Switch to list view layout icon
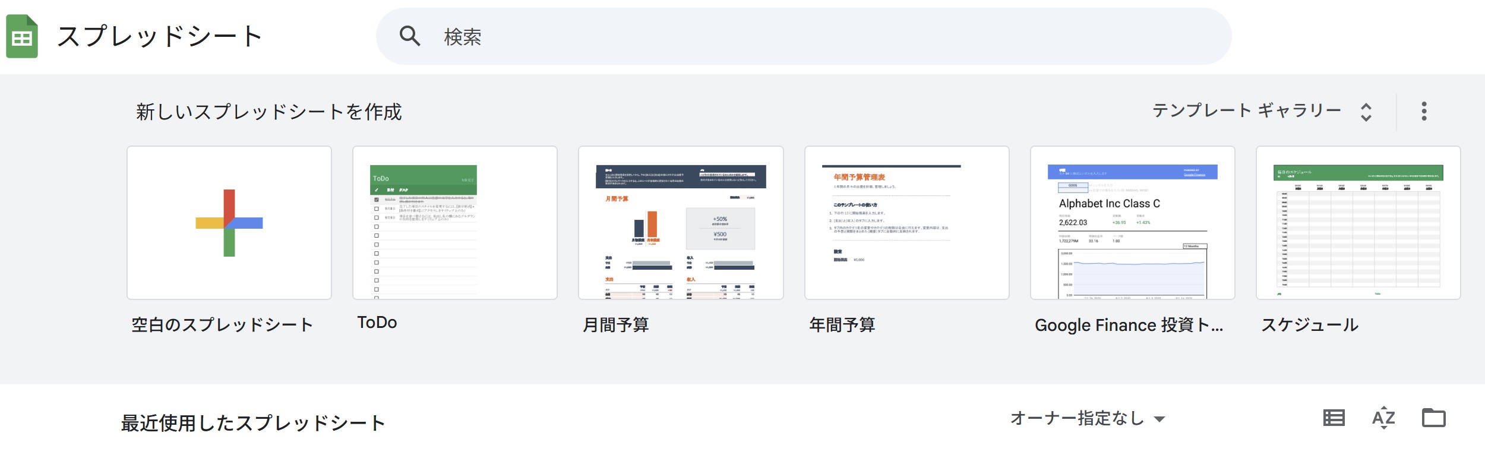The height and width of the screenshot is (461, 1485). (1334, 418)
